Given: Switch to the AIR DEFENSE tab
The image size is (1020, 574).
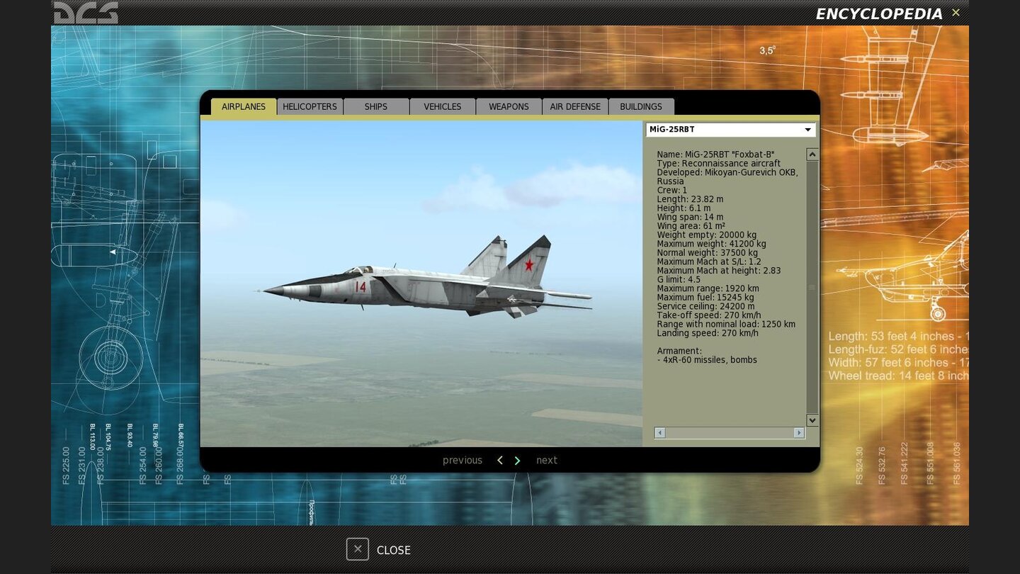Looking at the screenshot, I should (x=575, y=106).
